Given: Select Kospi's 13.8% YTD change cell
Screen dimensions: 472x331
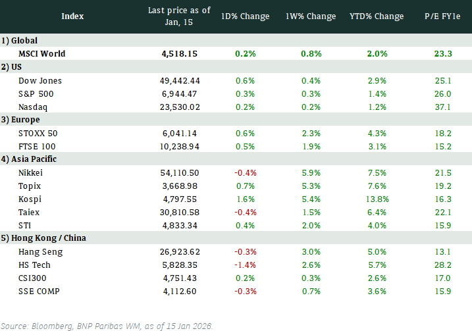Looking at the screenshot, I should tap(377, 199).
